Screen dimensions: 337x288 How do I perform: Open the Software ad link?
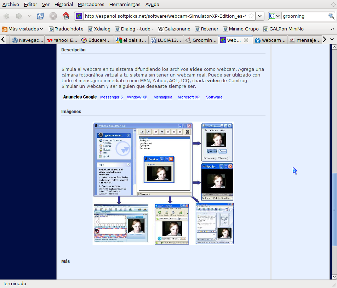[214, 97]
